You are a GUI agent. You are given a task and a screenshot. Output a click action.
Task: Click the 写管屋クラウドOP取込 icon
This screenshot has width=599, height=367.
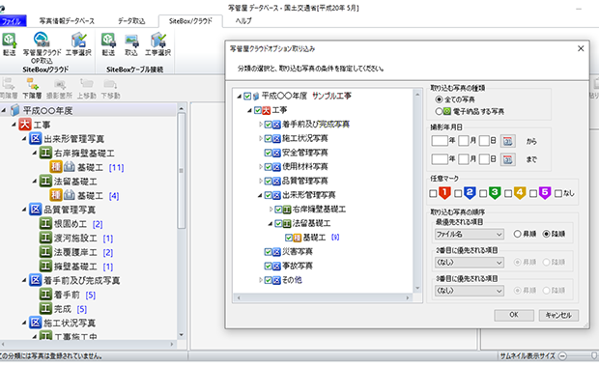(42, 40)
